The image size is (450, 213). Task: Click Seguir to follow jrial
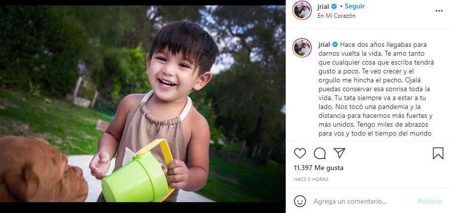pos(355,6)
